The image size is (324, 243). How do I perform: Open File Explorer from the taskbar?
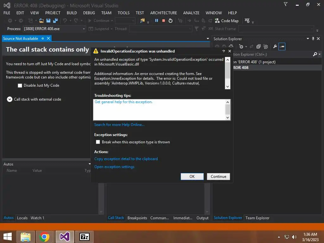pyautogui.click(x=26, y=237)
